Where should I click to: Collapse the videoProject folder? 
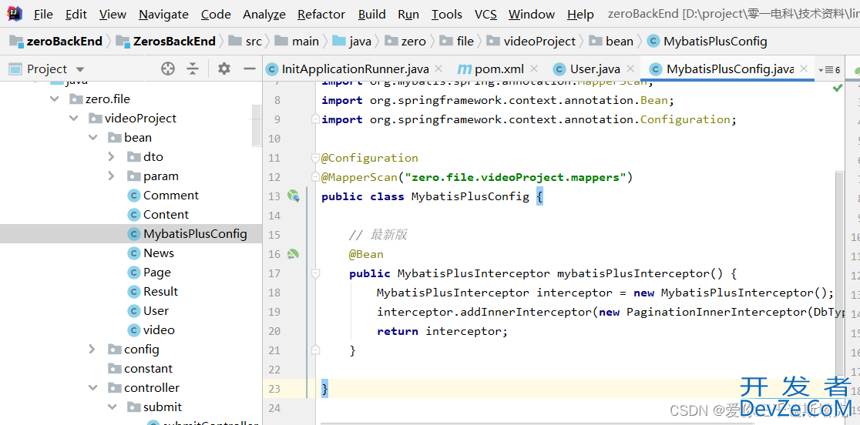[x=73, y=119]
